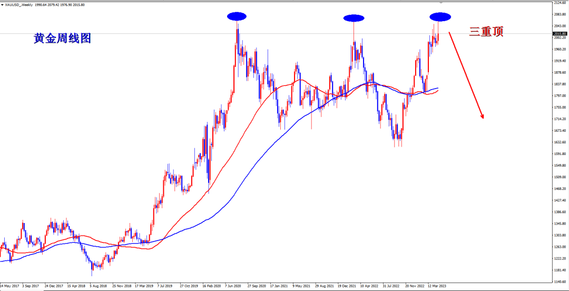This screenshot has width=569, height=291.
Task: Click the 12 Mar 2023 date label
Action: coord(436,286)
